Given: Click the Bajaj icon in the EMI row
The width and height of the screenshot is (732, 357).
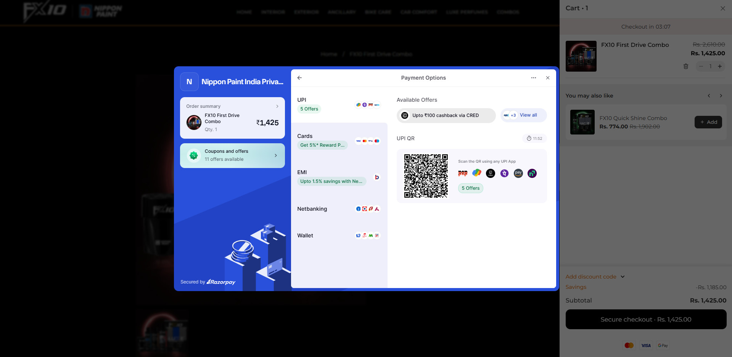Looking at the screenshot, I should click(x=377, y=177).
